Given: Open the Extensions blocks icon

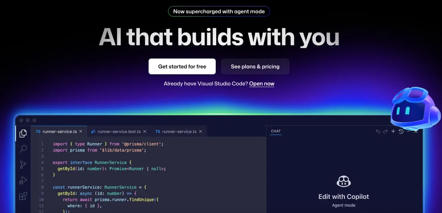Looking at the screenshot, I should (23, 196).
